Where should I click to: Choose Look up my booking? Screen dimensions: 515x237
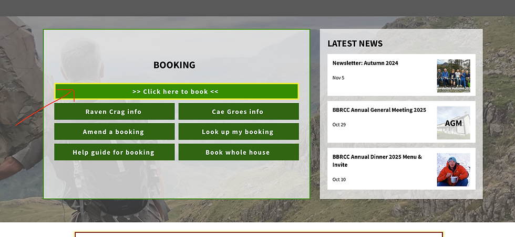(239, 132)
